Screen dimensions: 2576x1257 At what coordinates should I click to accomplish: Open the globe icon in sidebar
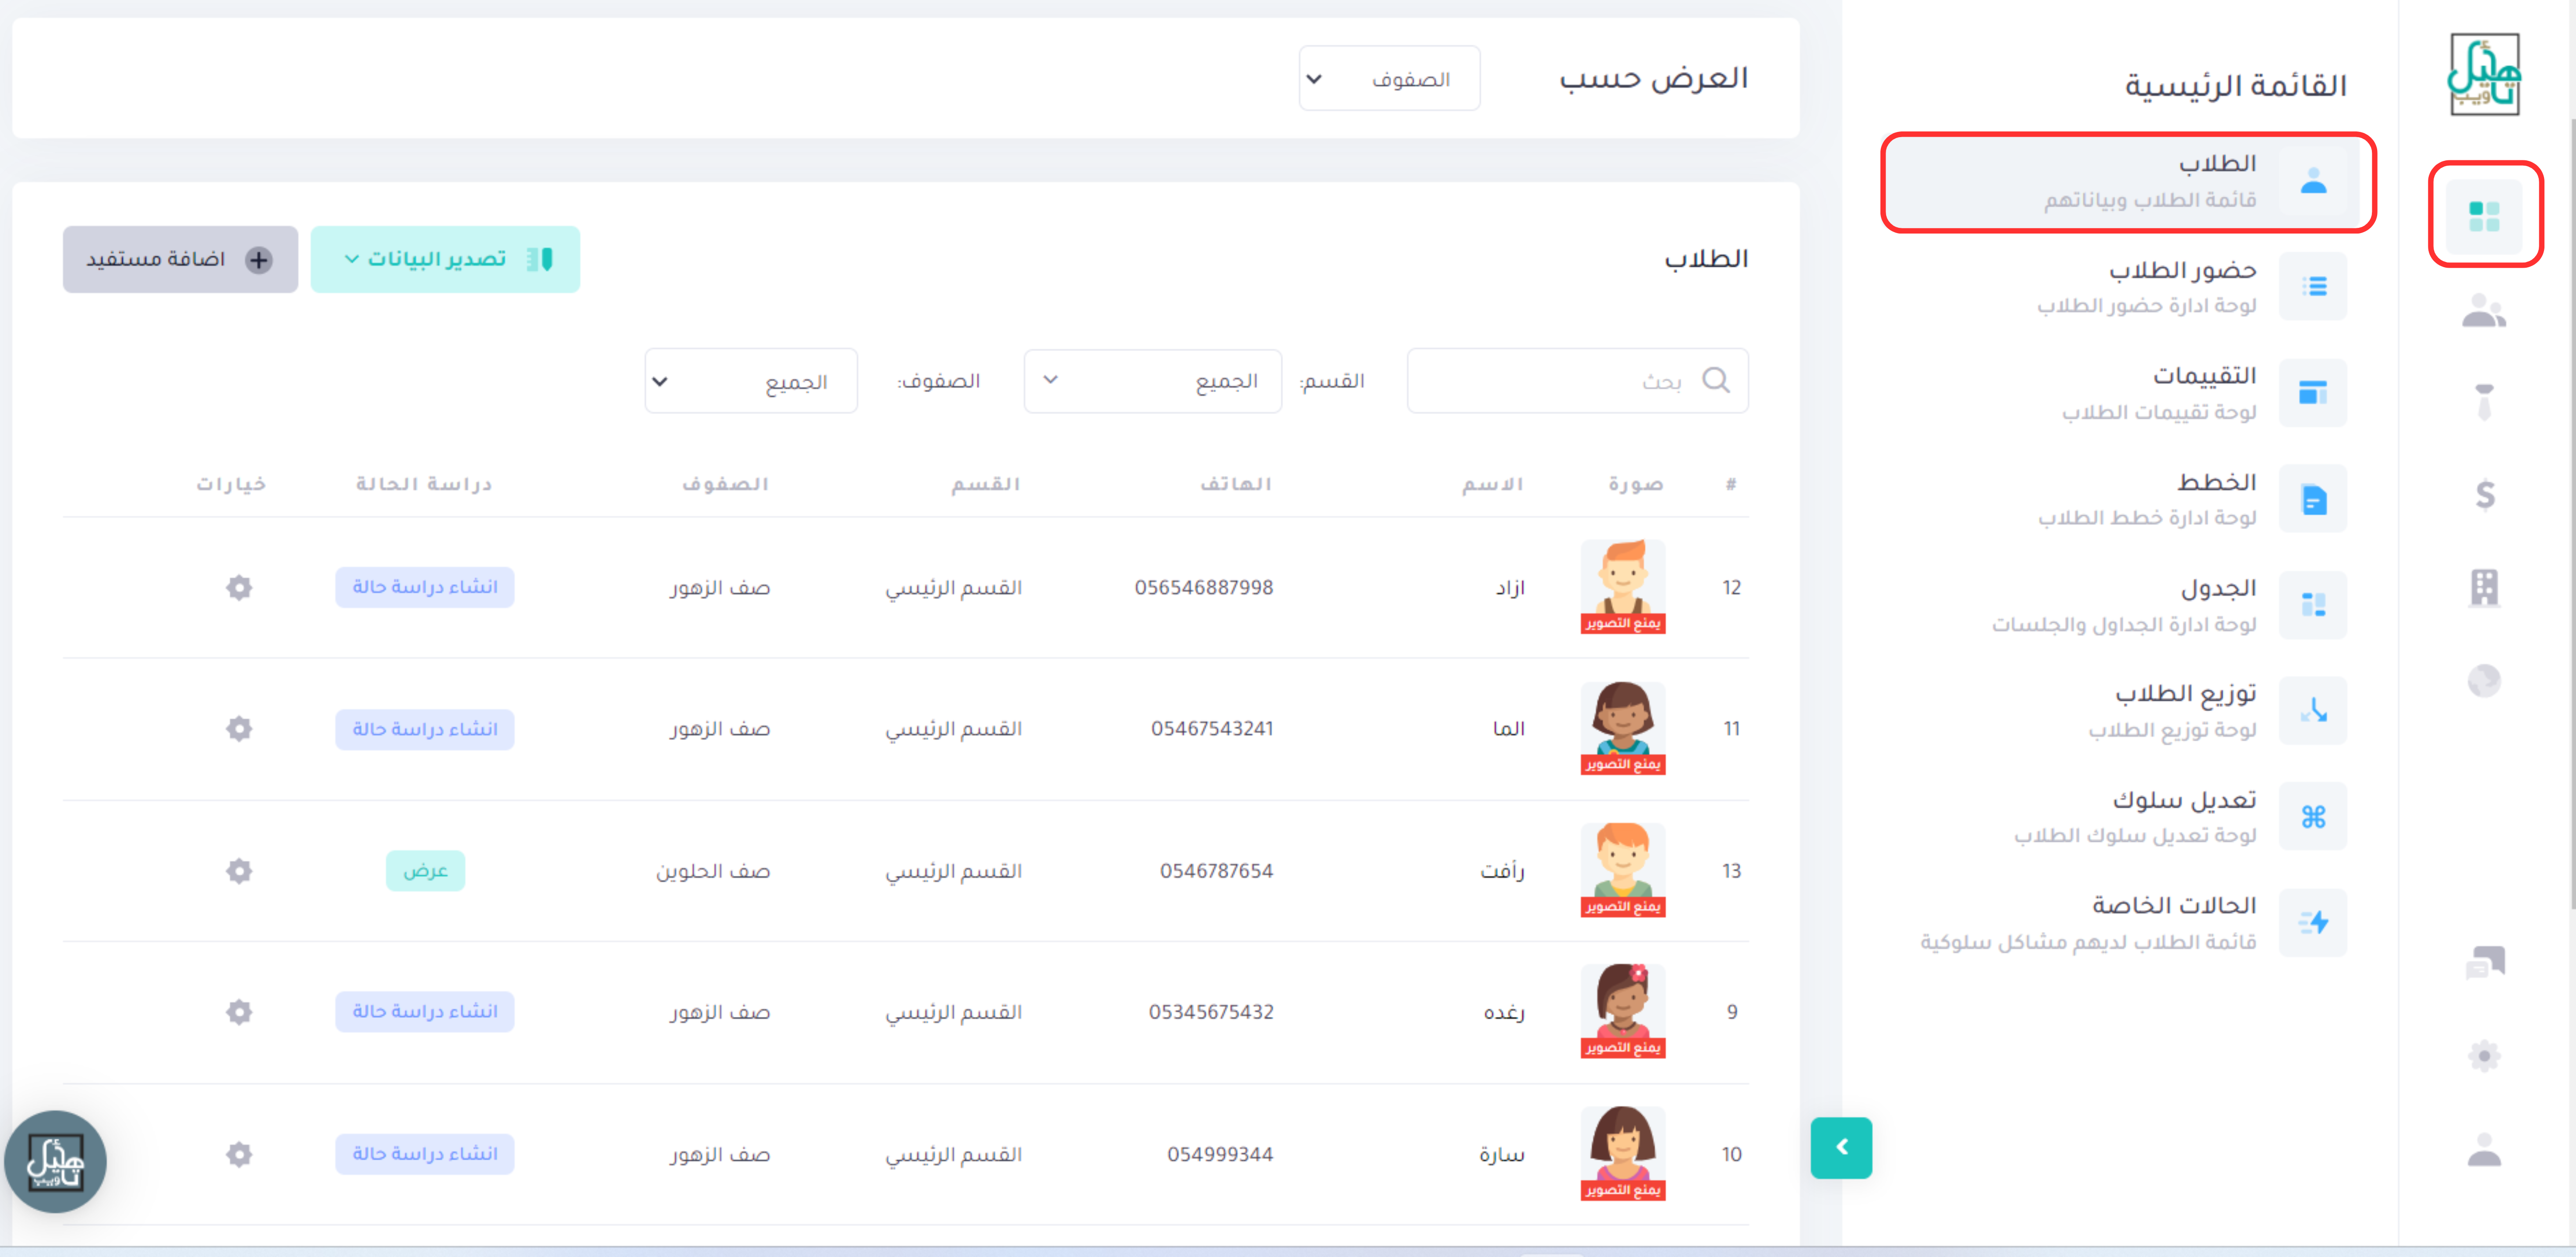point(2484,681)
